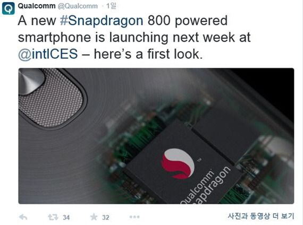View the retweet count 34
This screenshot has height=225, width=303.
(x=66, y=218)
